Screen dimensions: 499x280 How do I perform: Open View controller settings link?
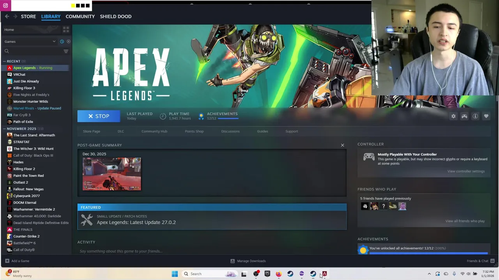point(466,171)
